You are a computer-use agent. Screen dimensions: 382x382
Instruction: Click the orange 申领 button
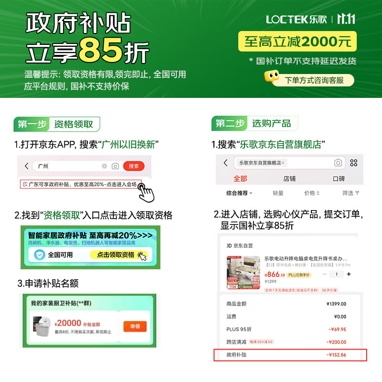click(135, 326)
